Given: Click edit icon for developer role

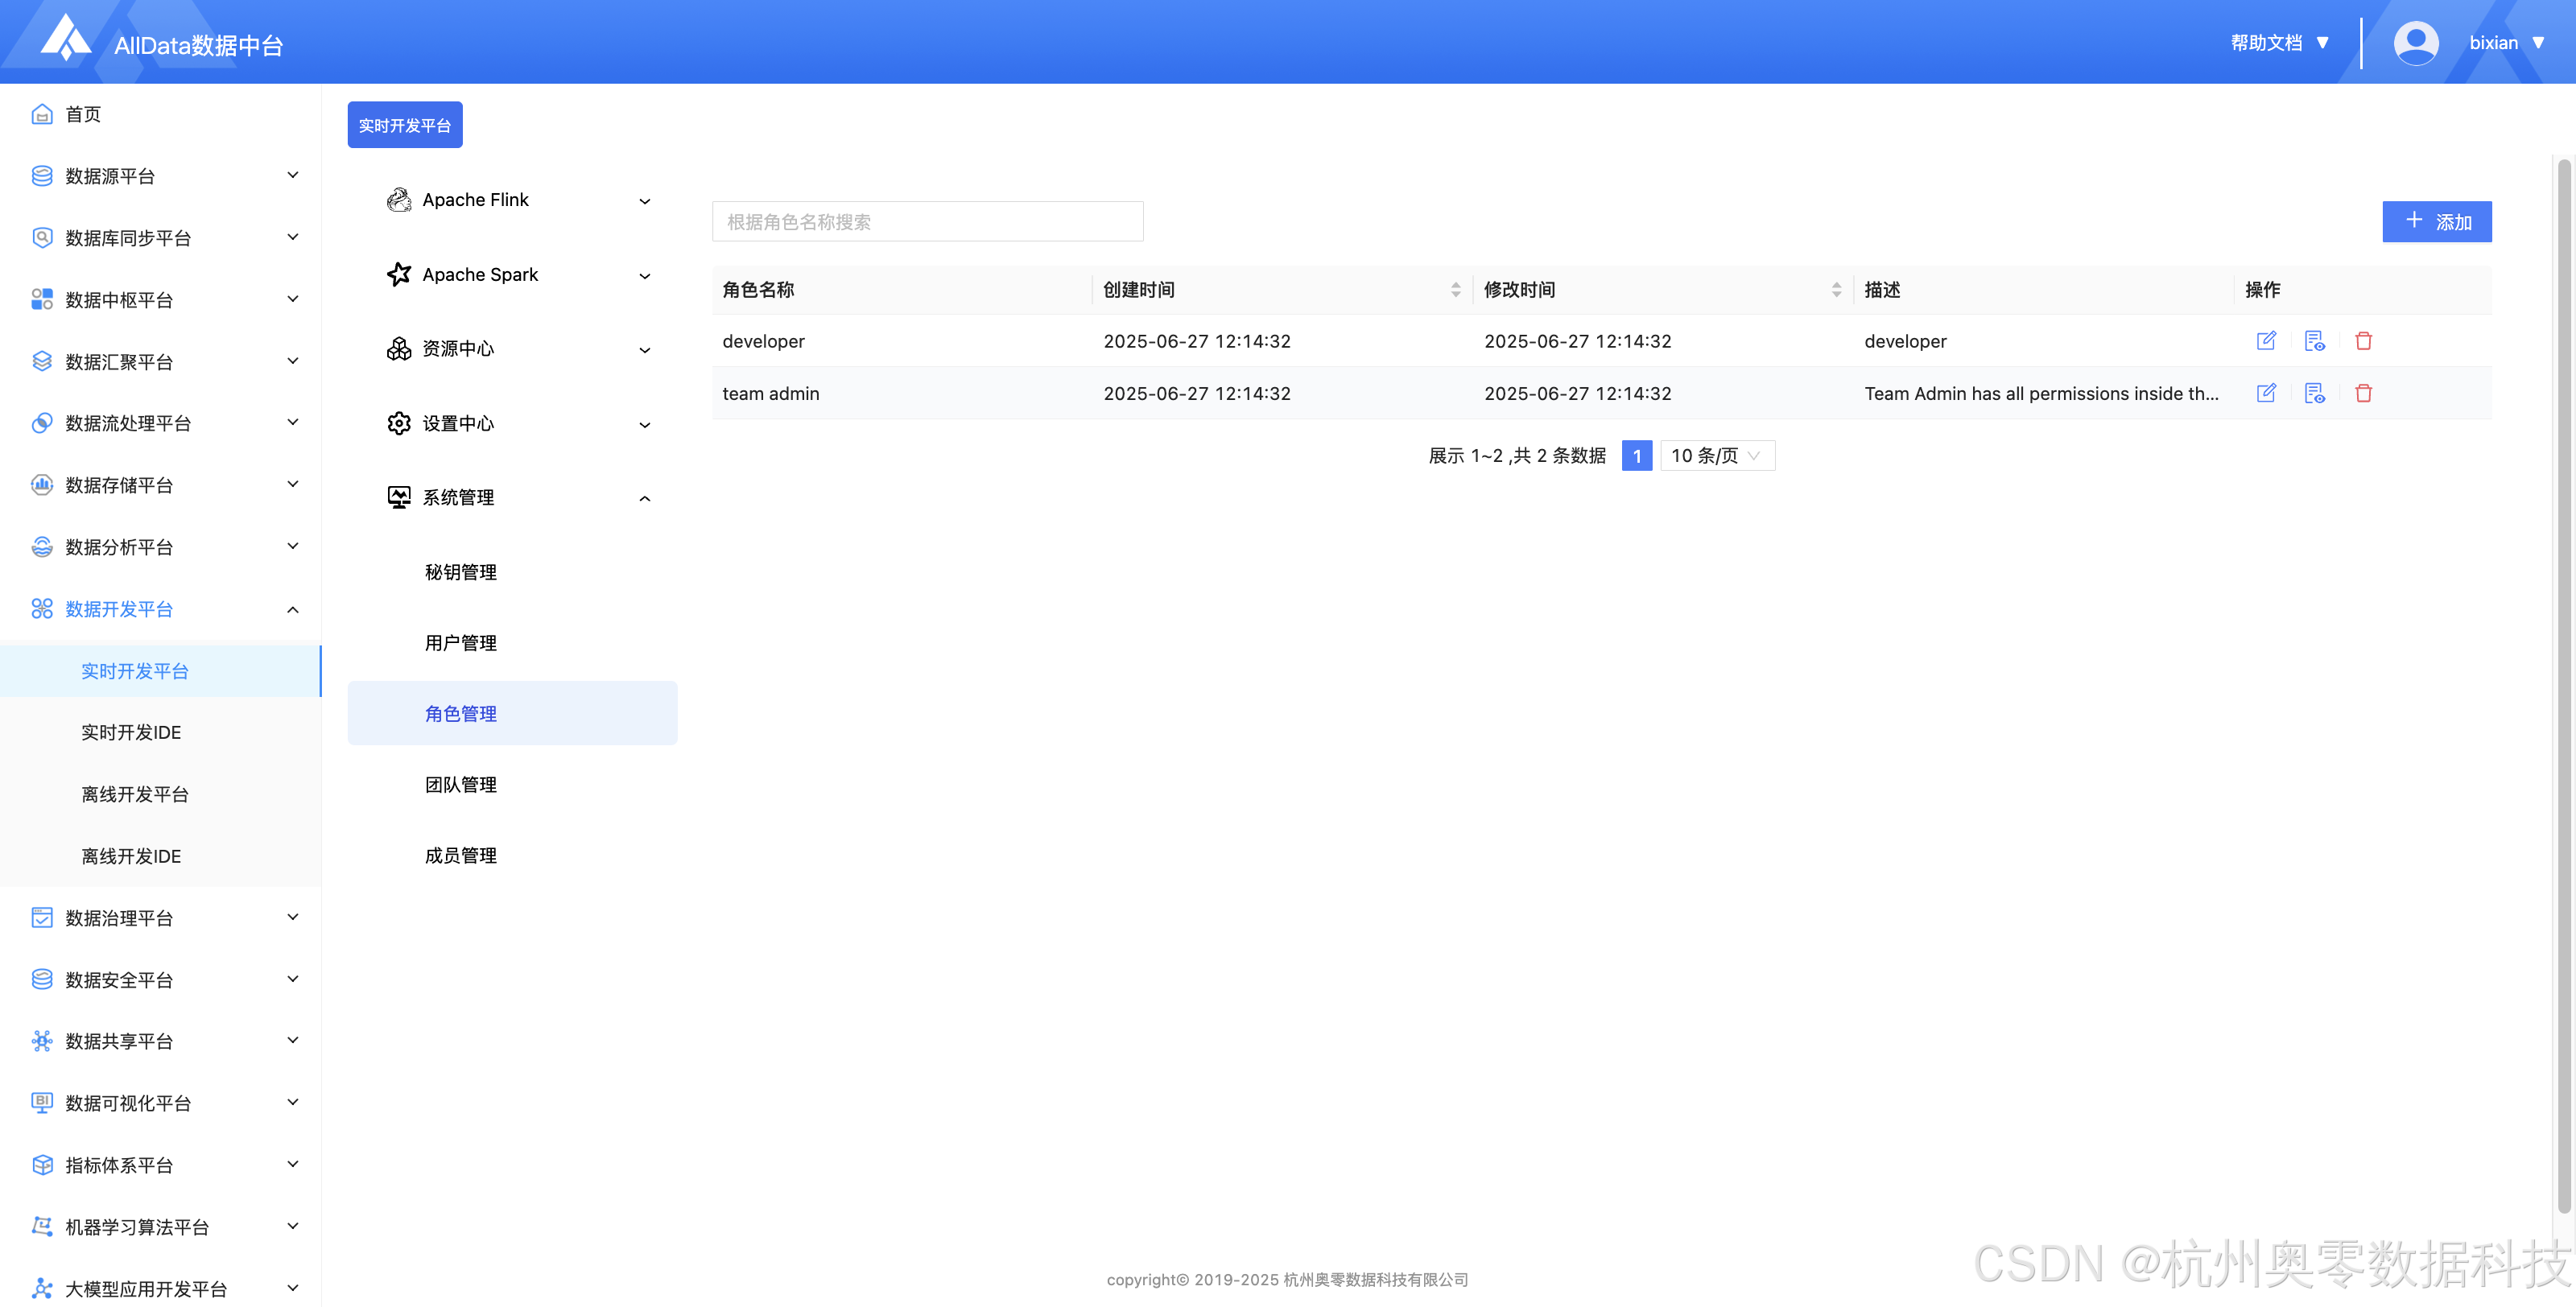Looking at the screenshot, I should [2266, 341].
